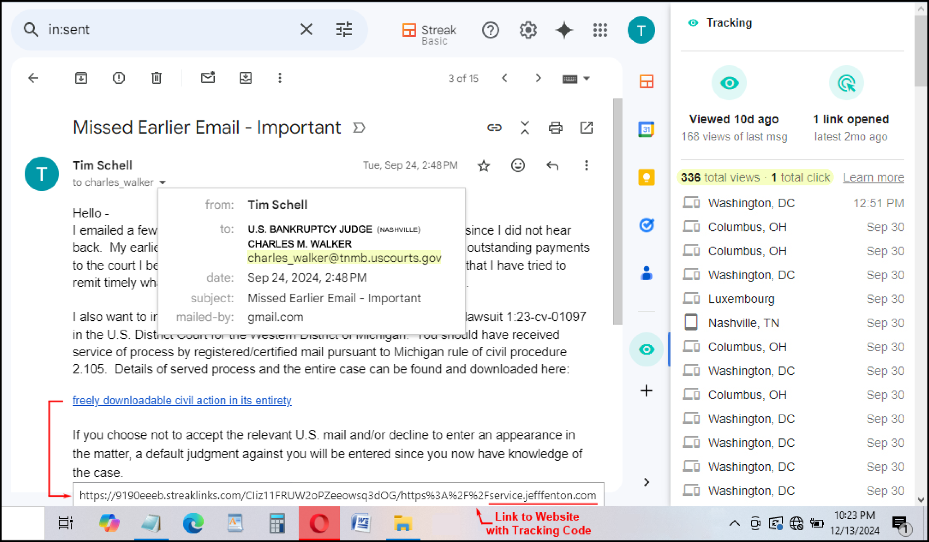Mark email as unread icon

coord(208,78)
